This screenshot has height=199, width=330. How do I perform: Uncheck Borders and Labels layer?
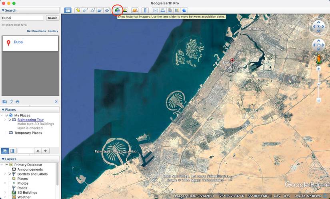pos(10,174)
